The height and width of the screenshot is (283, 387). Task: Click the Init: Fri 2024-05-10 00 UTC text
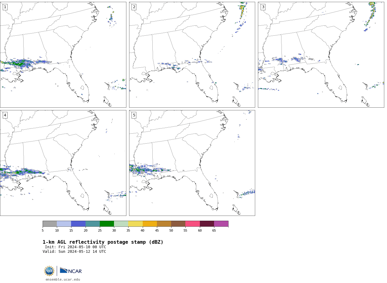[75, 247]
